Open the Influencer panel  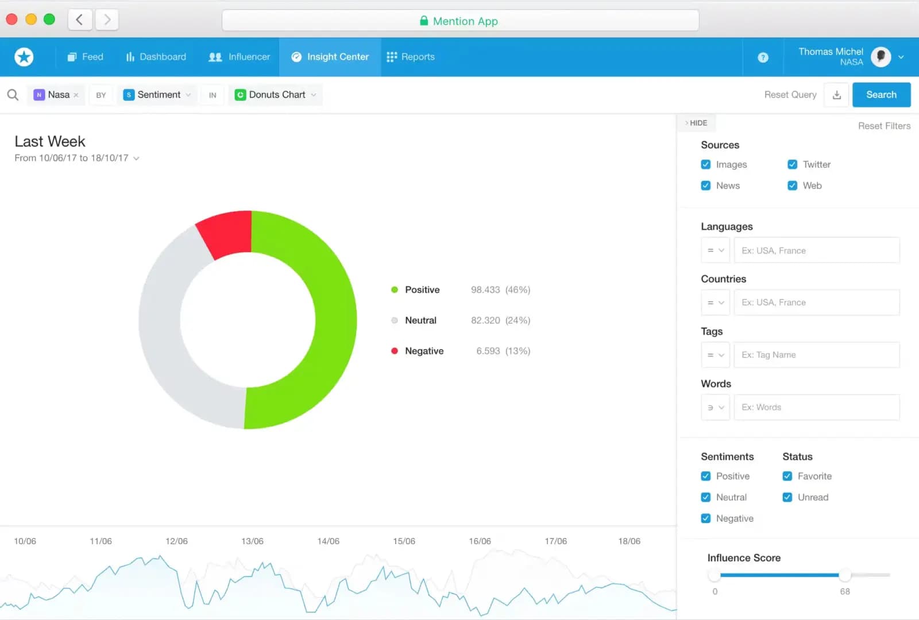pyautogui.click(x=239, y=57)
